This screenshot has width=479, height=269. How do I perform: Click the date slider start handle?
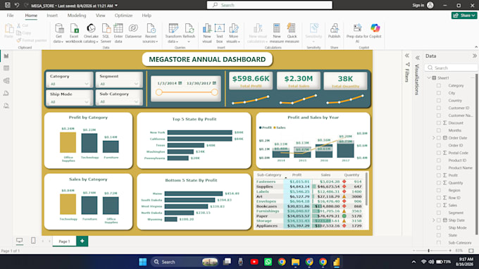point(159,92)
